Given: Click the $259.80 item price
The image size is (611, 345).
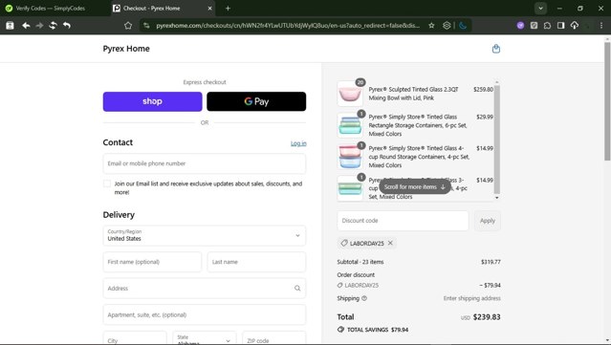Looking at the screenshot, I should click(483, 89).
